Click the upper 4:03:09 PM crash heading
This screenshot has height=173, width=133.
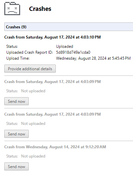coord(52,82)
